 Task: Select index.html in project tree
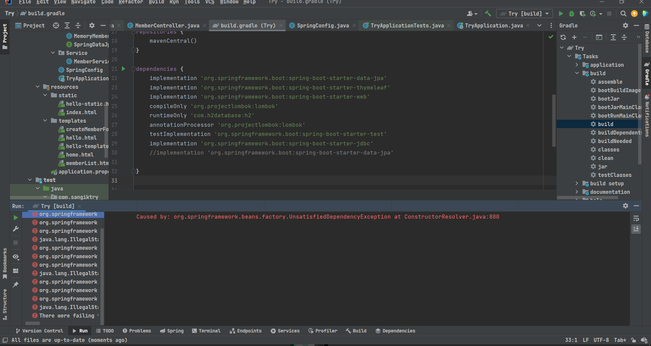[81, 112]
